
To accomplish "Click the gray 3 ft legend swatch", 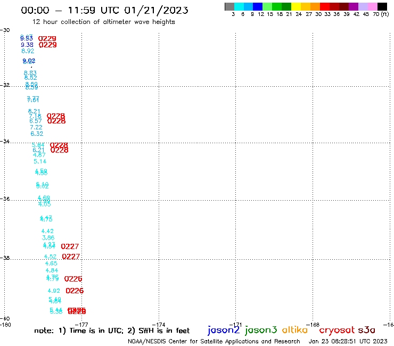I will (229, 6).
